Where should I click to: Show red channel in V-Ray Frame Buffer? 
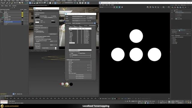pos(114,7)
